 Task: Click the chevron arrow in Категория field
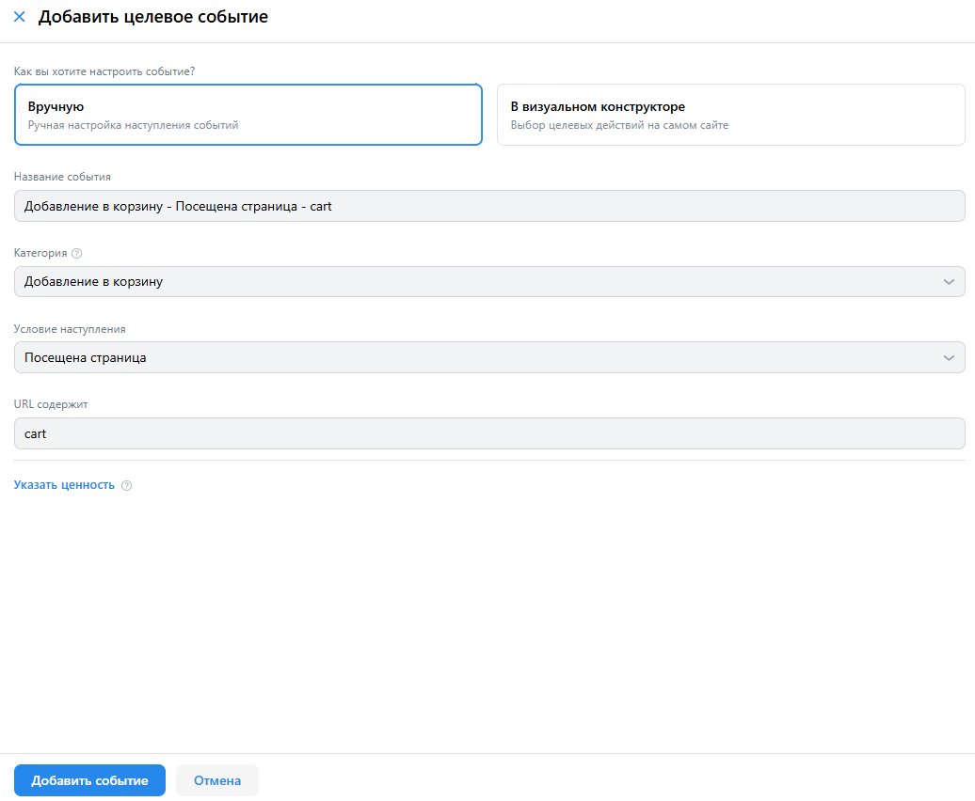click(948, 282)
